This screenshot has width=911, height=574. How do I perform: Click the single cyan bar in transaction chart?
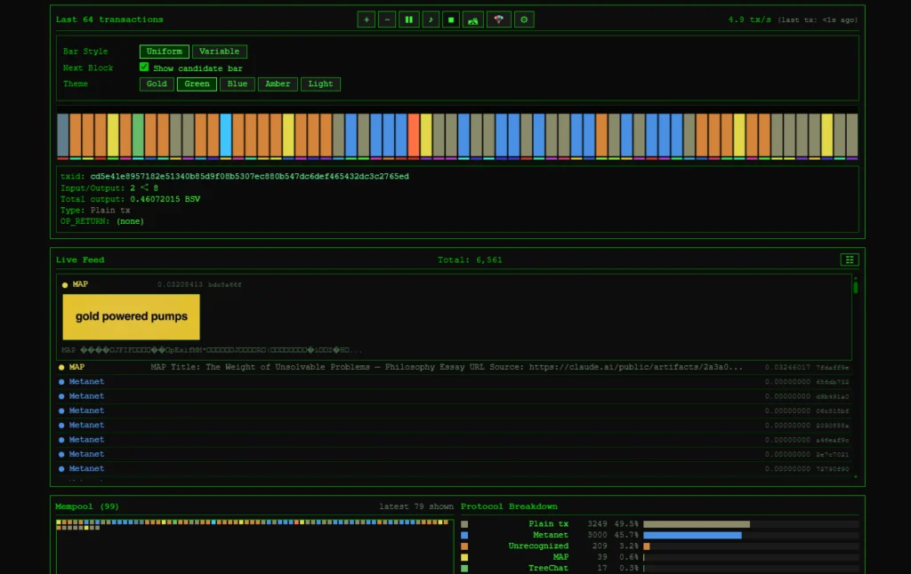226,136
